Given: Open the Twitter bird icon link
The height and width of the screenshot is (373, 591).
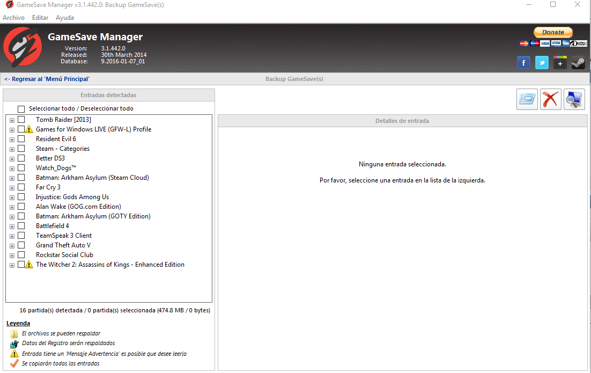Looking at the screenshot, I should tap(542, 63).
